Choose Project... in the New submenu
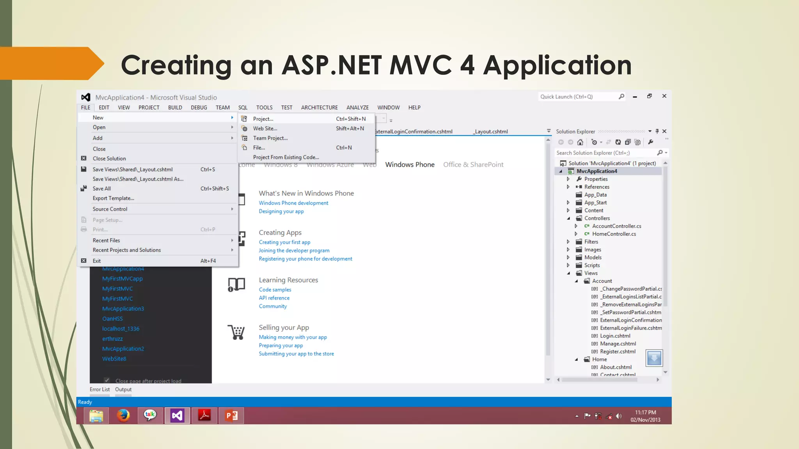Image resolution: width=799 pixels, height=449 pixels. (306, 119)
